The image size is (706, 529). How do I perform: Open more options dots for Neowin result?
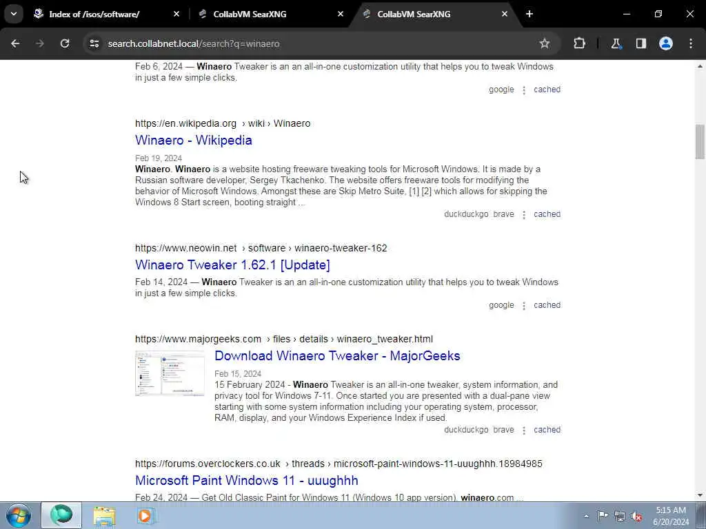click(x=524, y=305)
